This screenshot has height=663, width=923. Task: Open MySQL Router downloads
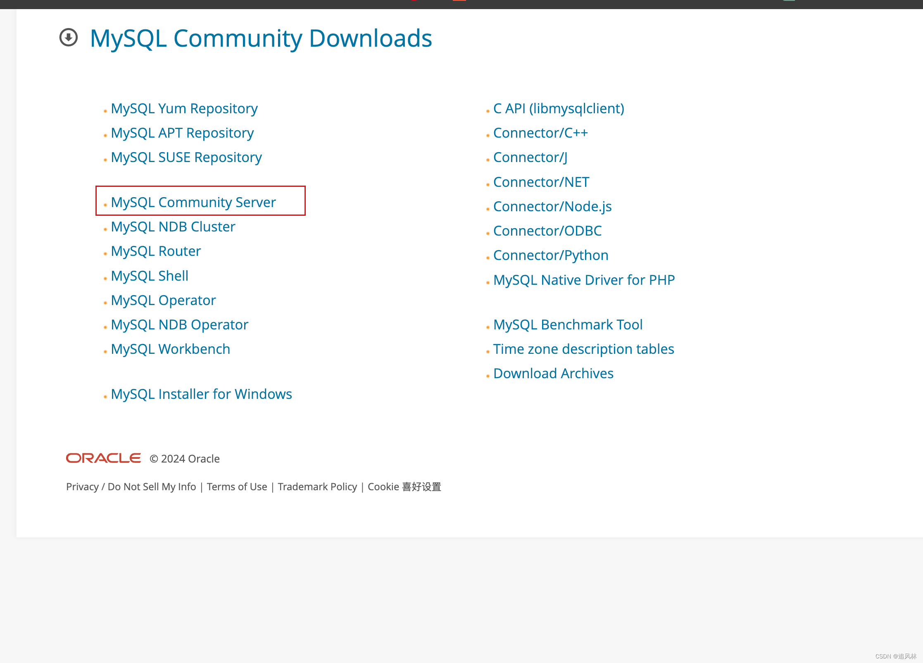(x=155, y=250)
